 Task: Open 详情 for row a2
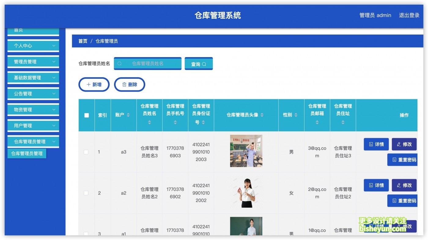[x=376, y=185]
